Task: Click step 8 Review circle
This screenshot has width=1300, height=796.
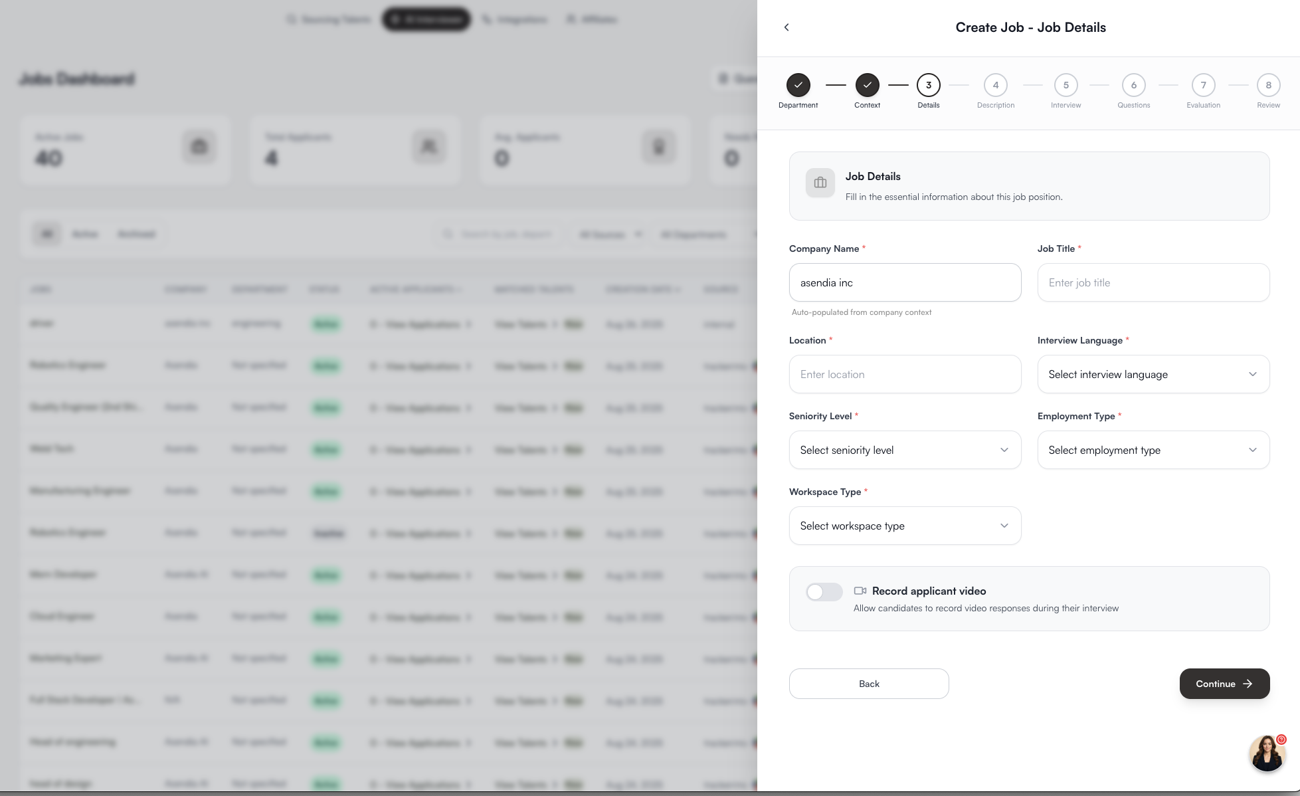Action: click(x=1268, y=85)
